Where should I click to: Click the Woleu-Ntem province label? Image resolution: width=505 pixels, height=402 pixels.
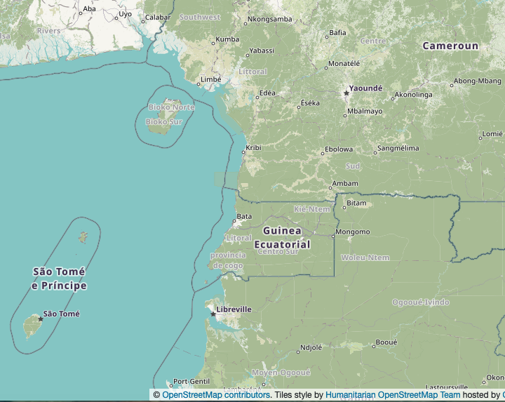[365, 257]
